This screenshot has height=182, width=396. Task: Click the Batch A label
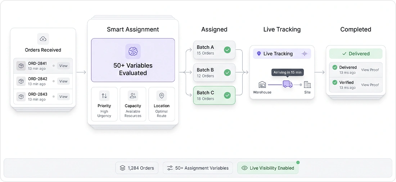coord(205,47)
